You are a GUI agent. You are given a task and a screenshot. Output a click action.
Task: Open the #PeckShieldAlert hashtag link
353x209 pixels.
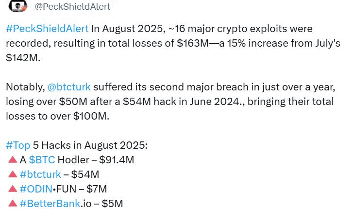pos(47,29)
